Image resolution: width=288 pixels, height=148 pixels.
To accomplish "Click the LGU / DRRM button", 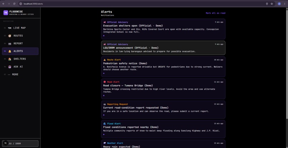I will (20, 143).
